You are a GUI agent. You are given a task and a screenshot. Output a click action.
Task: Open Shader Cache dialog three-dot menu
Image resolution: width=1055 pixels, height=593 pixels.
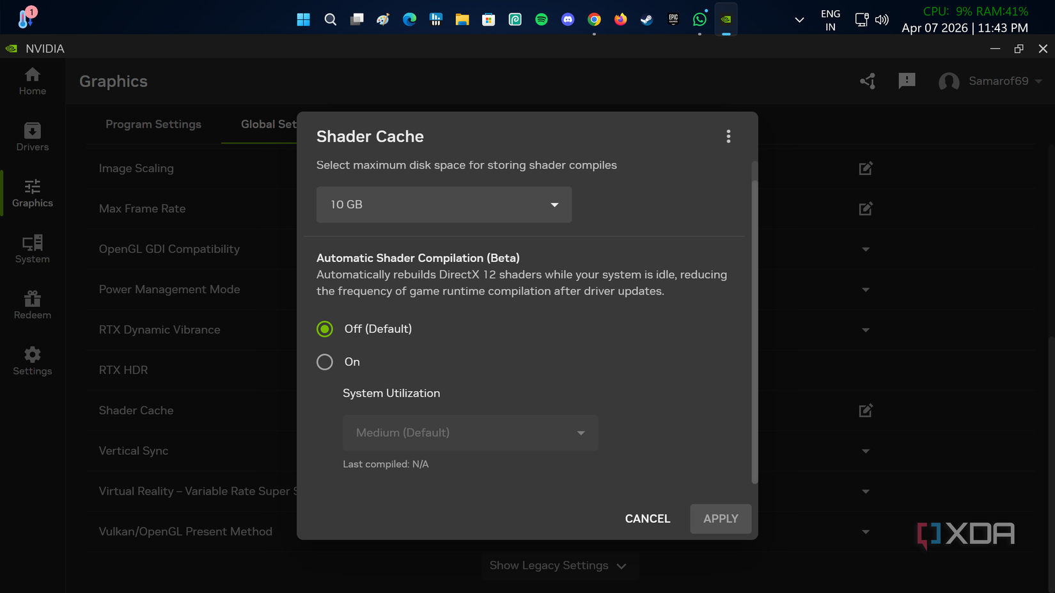pyautogui.click(x=728, y=136)
